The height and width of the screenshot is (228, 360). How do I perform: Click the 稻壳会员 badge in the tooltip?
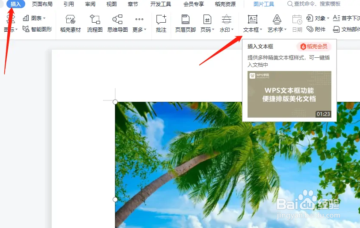tap(314, 47)
